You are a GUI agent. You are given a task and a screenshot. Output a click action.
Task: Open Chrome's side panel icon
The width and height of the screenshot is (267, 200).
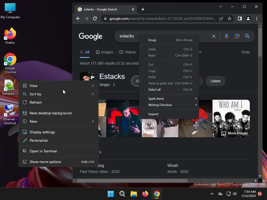(x=240, y=18)
